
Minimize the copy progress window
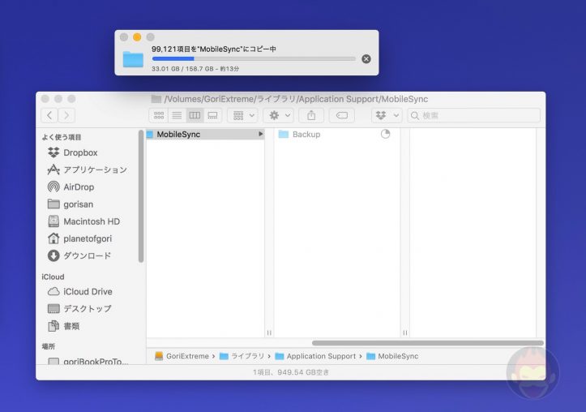click(137, 37)
